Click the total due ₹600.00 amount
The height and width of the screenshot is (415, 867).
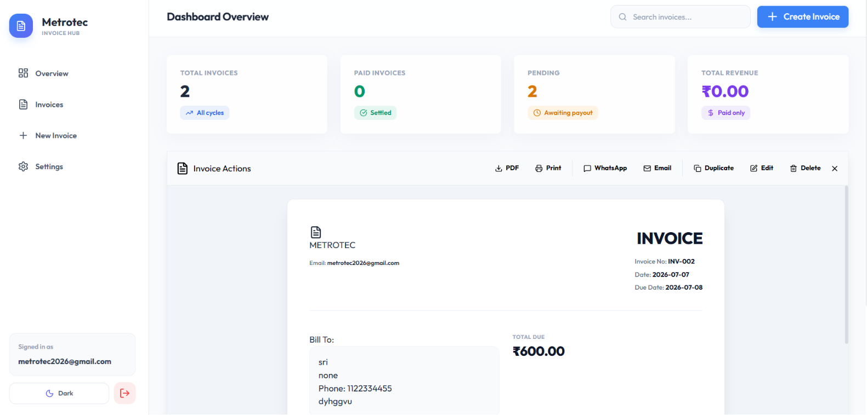539,351
